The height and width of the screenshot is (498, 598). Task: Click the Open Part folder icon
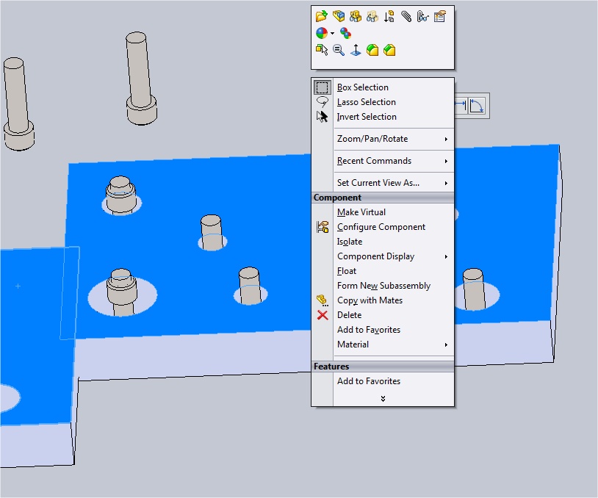tap(322, 16)
